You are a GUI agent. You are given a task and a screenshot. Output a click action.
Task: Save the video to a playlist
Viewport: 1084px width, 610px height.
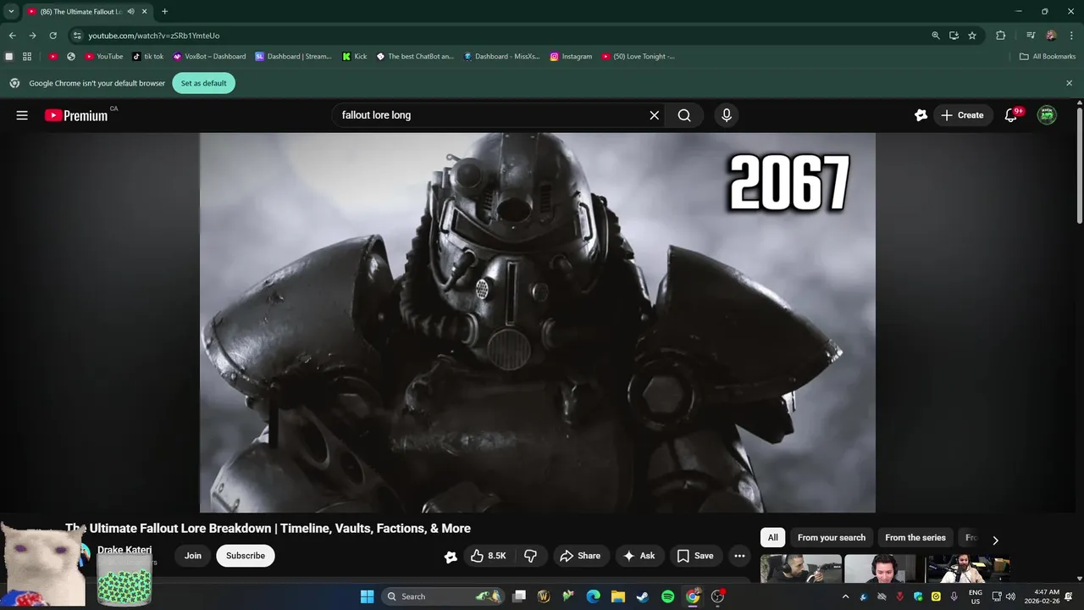695,556
